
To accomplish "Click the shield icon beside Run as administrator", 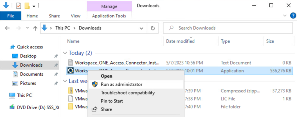I will point(95,84).
